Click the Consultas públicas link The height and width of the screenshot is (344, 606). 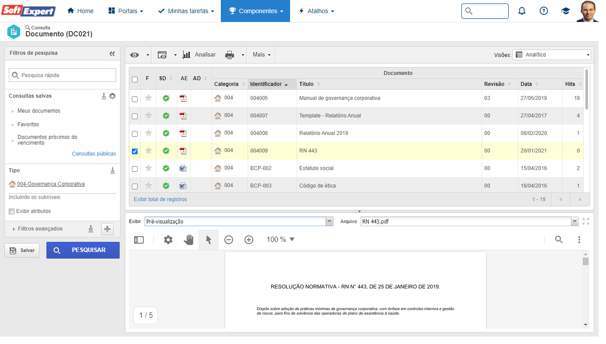click(x=94, y=154)
